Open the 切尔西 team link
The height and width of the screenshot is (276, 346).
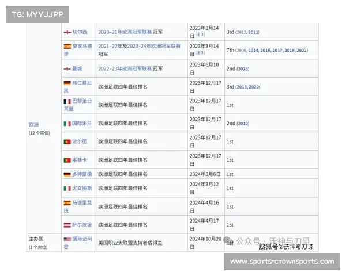80,32
